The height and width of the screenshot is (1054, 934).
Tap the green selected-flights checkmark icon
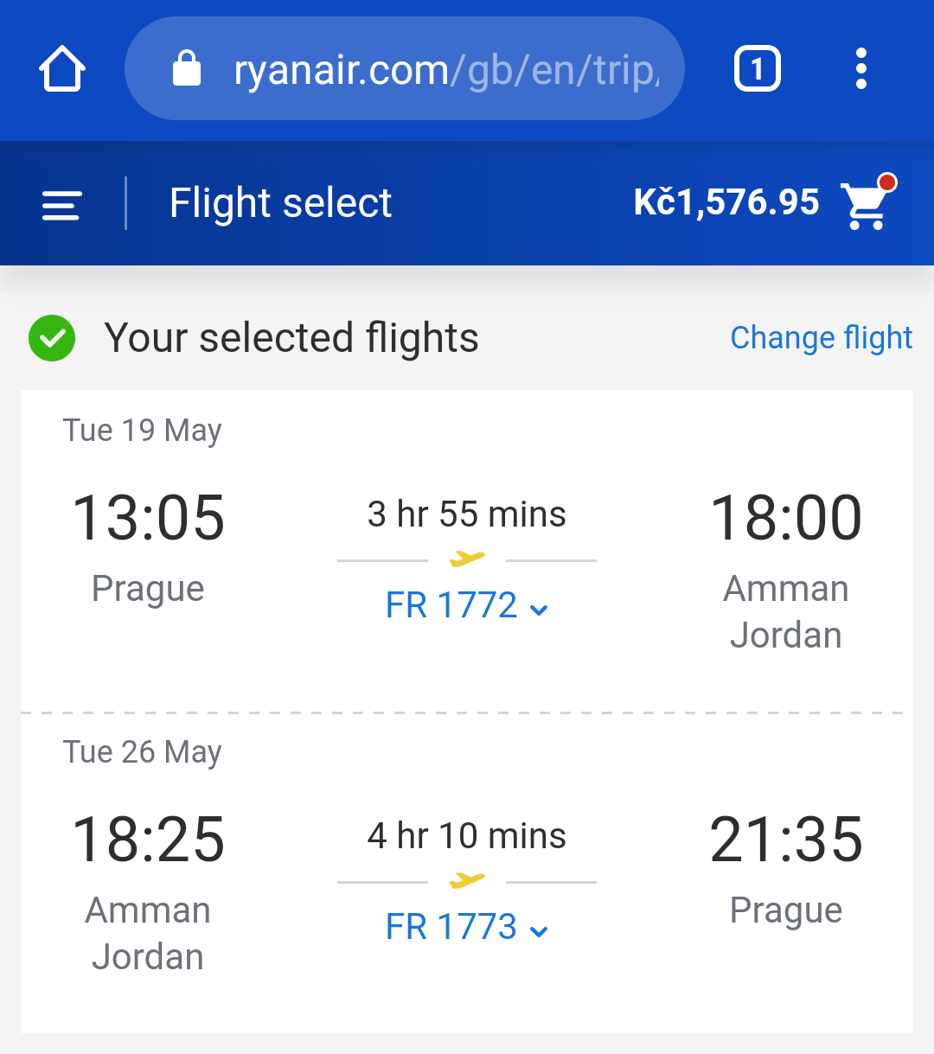[52, 338]
